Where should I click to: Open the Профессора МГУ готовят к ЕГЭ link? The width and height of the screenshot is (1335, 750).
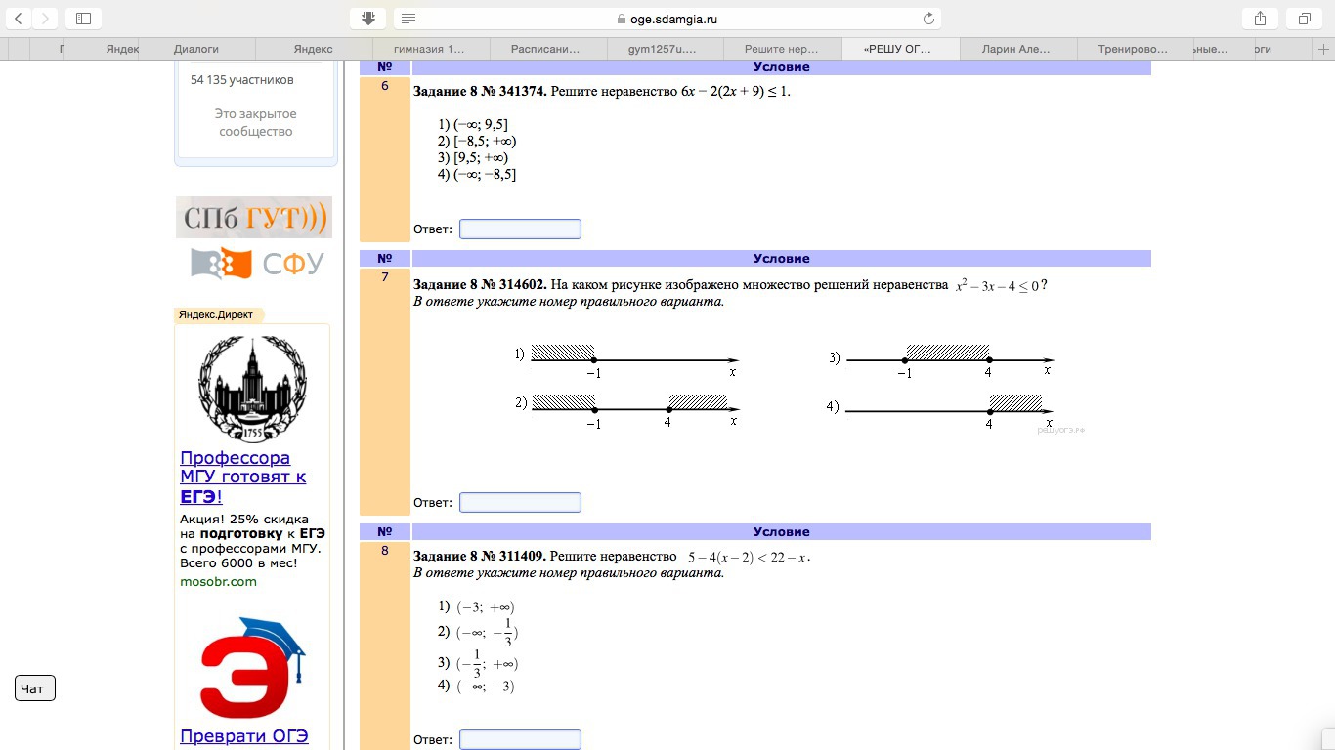click(x=242, y=477)
